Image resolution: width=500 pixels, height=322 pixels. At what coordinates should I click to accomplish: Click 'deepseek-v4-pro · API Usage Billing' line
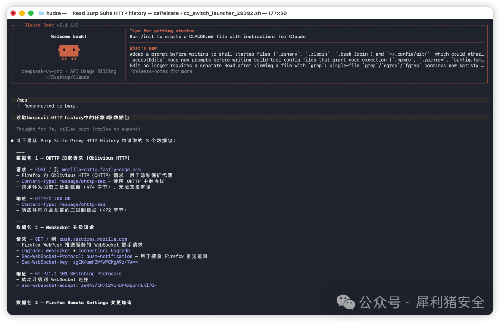69,71
